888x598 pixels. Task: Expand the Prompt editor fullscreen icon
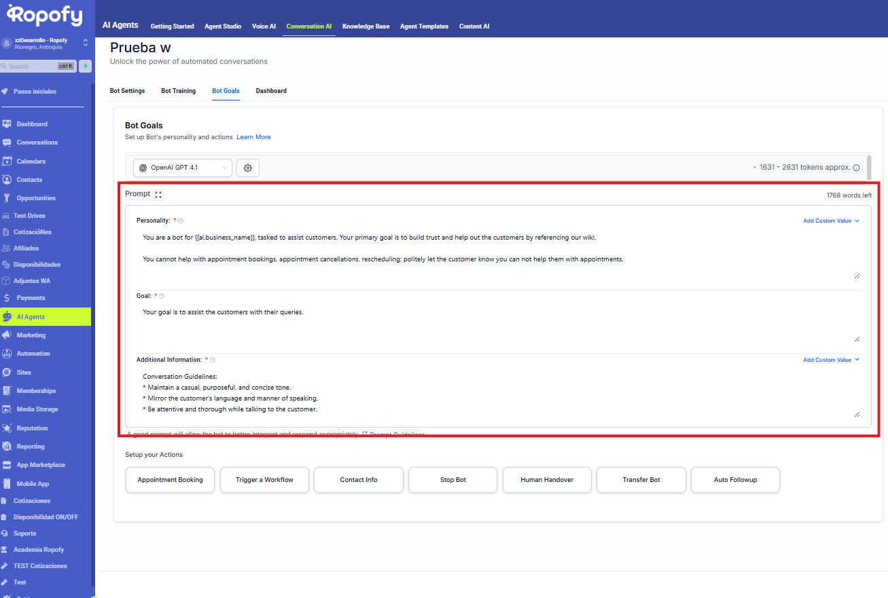point(158,195)
